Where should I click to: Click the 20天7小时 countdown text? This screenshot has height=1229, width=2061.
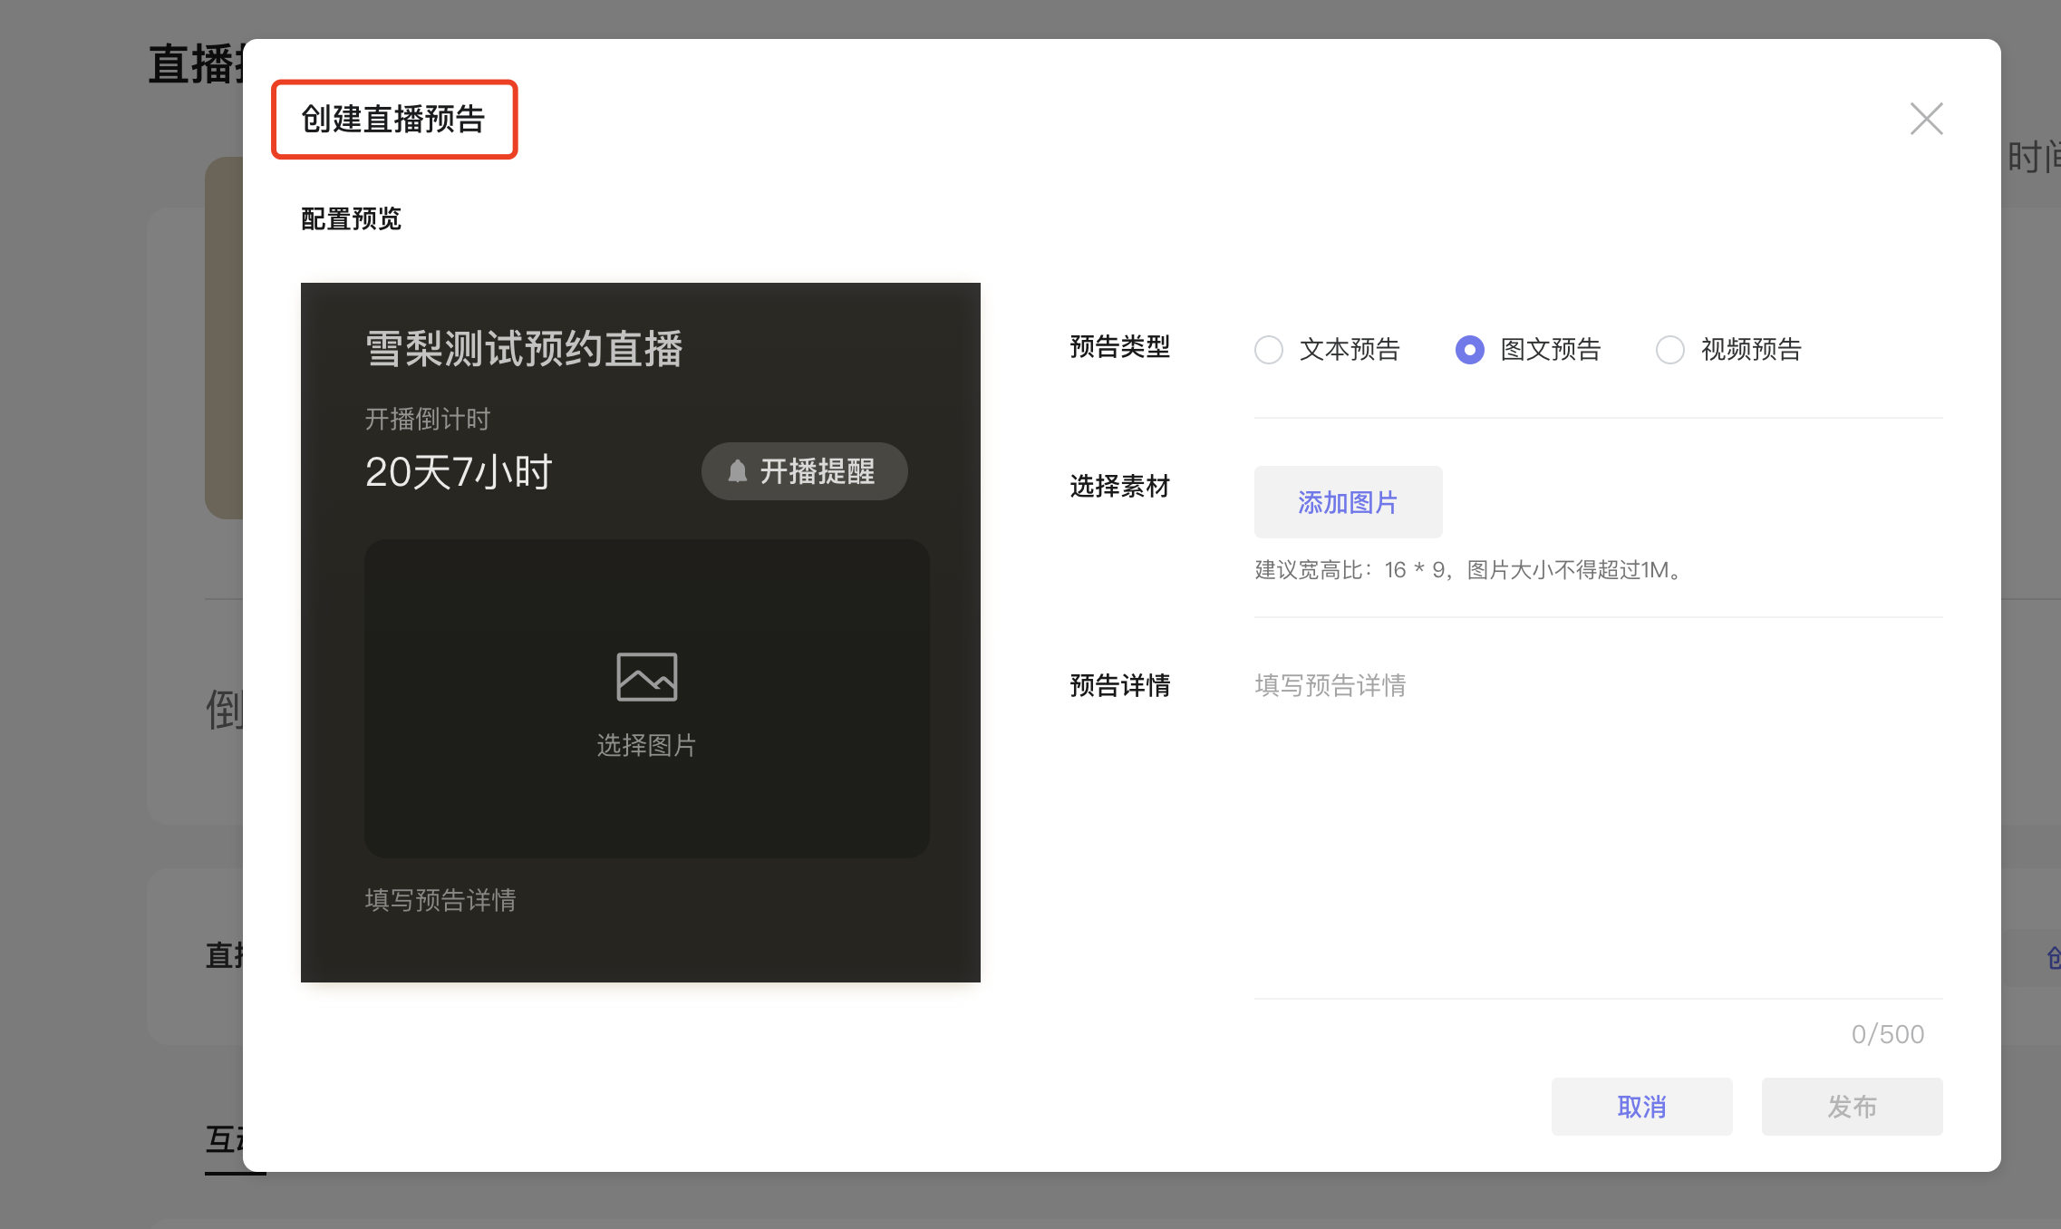pos(459,472)
